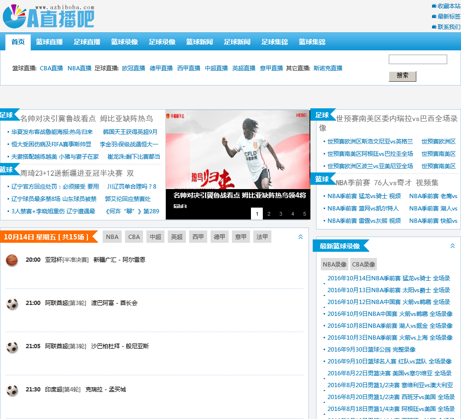Click the 收藏本站 link
Screen dimensions: 461x419
[449, 6]
